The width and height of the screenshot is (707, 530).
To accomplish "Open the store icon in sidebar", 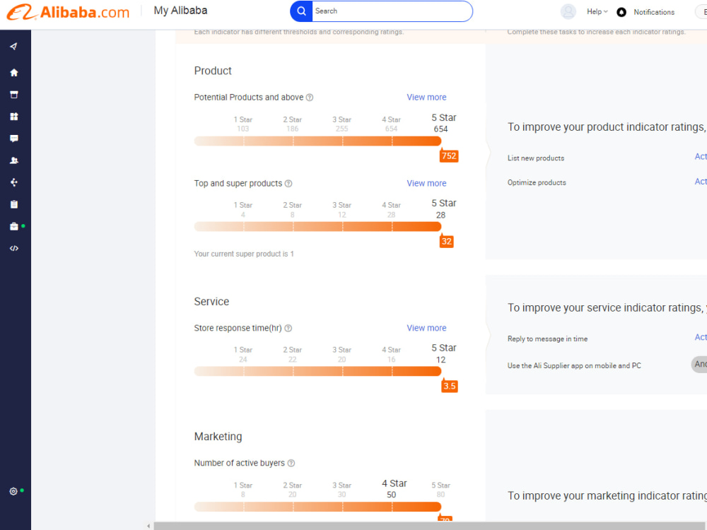I will point(14,95).
